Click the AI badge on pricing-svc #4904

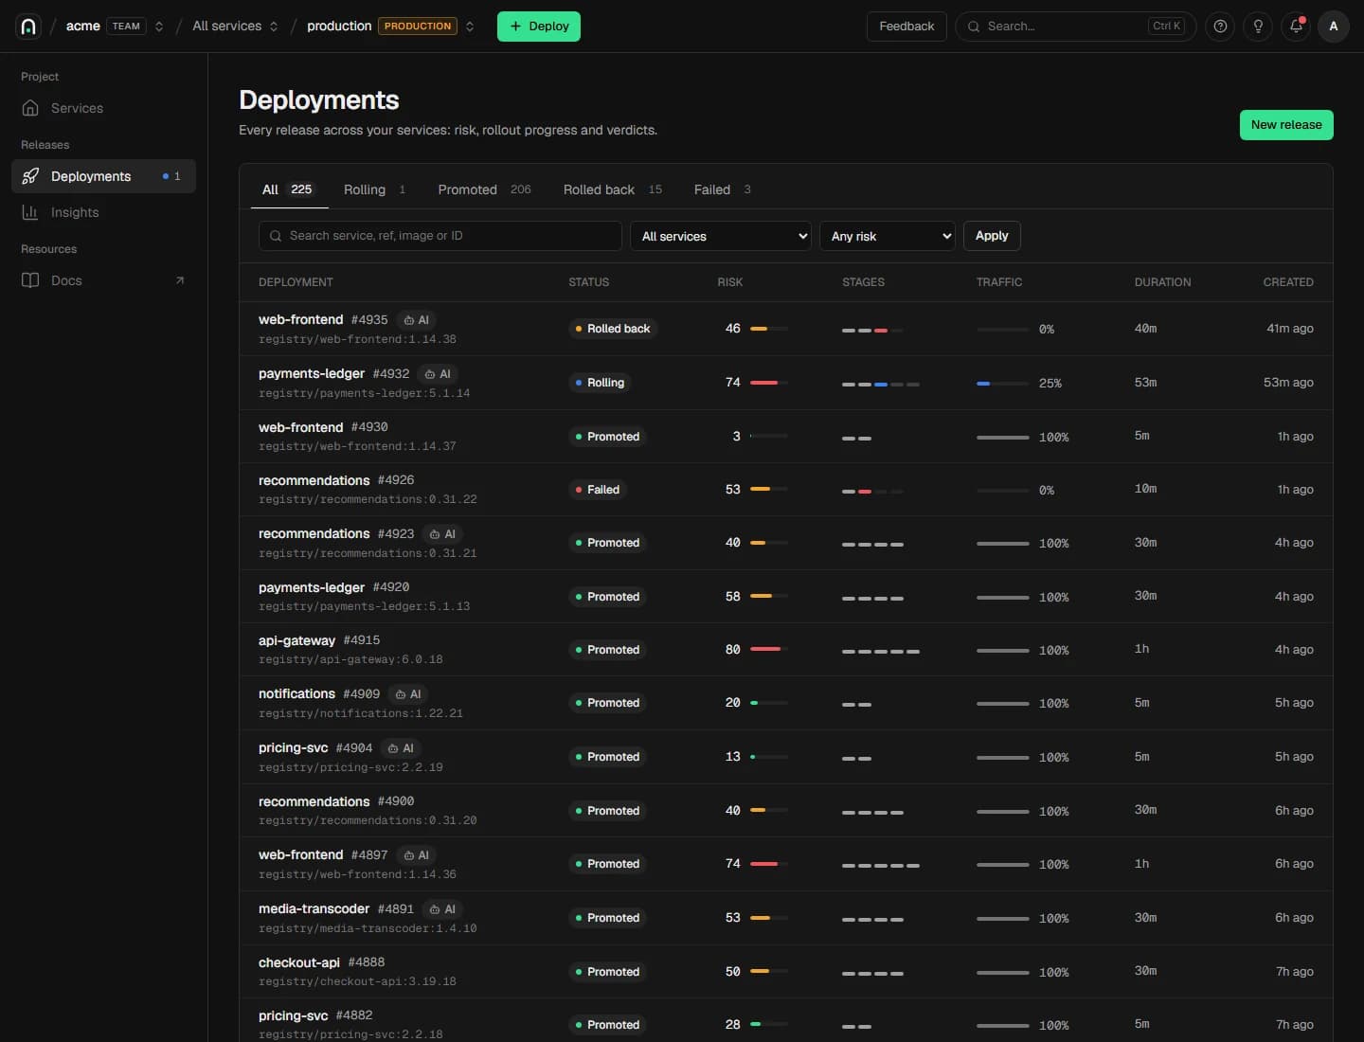coord(401,748)
